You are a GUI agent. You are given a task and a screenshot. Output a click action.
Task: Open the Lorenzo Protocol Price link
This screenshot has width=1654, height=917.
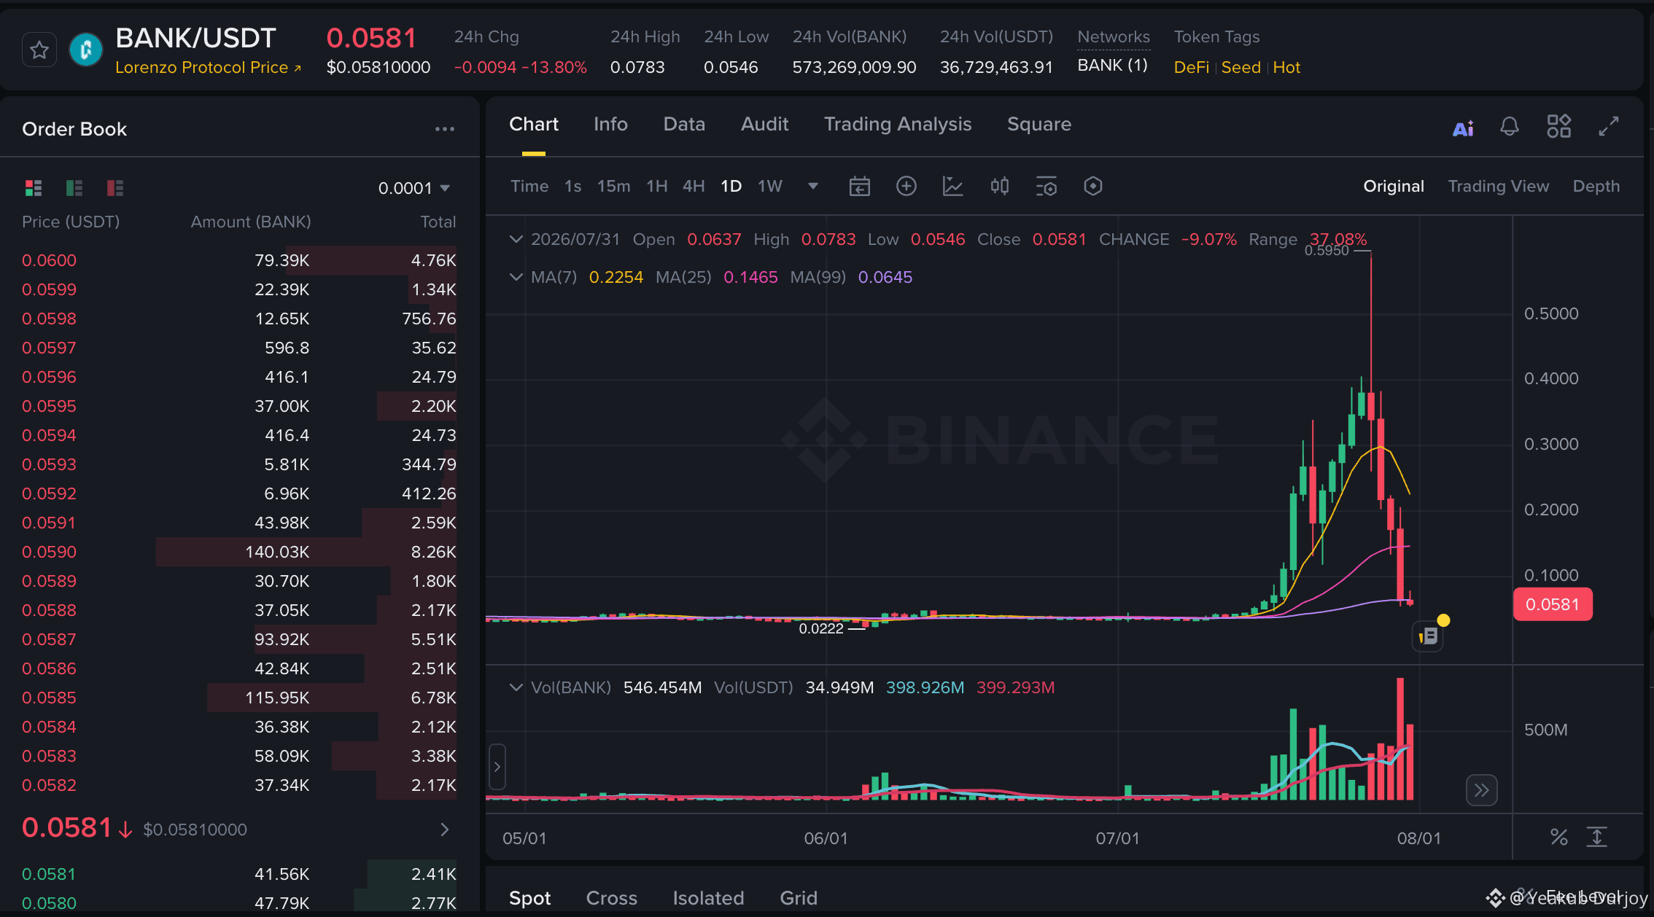pos(209,68)
